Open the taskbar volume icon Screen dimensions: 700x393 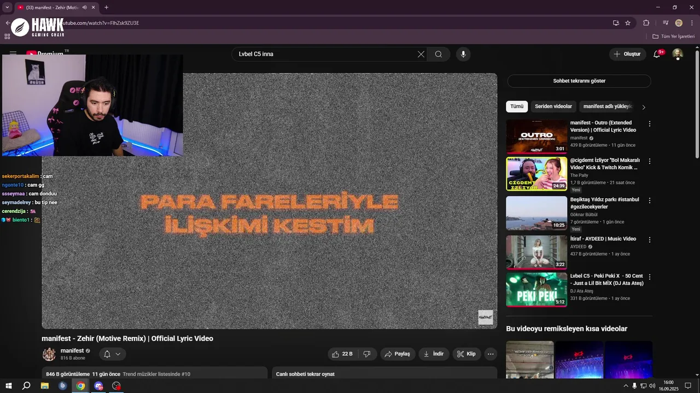pyautogui.click(x=652, y=386)
